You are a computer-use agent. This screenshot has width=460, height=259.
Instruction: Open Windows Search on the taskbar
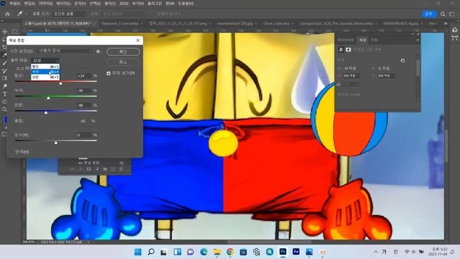click(151, 252)
